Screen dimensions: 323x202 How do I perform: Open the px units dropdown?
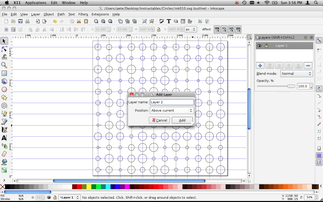click(x=191, y=29)
